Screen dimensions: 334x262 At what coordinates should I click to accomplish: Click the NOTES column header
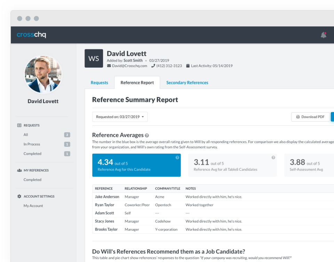(x=191, y=188)
